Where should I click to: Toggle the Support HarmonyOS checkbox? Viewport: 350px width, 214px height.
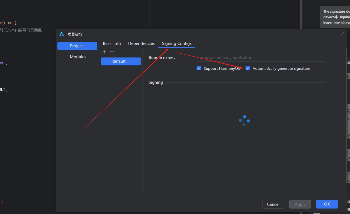tap(199, 68)
